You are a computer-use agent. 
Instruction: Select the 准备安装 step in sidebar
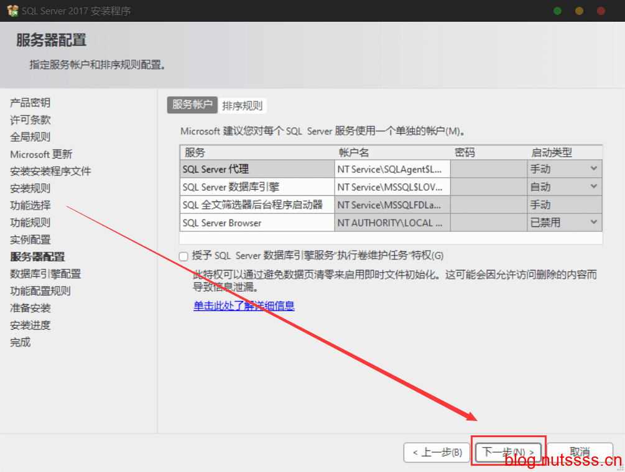(30, 308)
